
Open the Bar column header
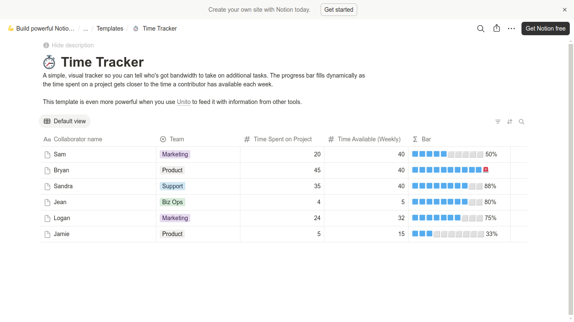coord(459,139)
